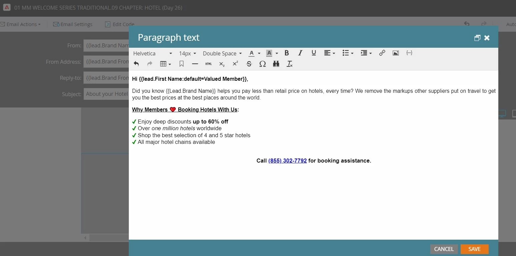Viewport: 516px width, 256px height.
Task: Close the Paragraph text dialog
Action: 487,38
